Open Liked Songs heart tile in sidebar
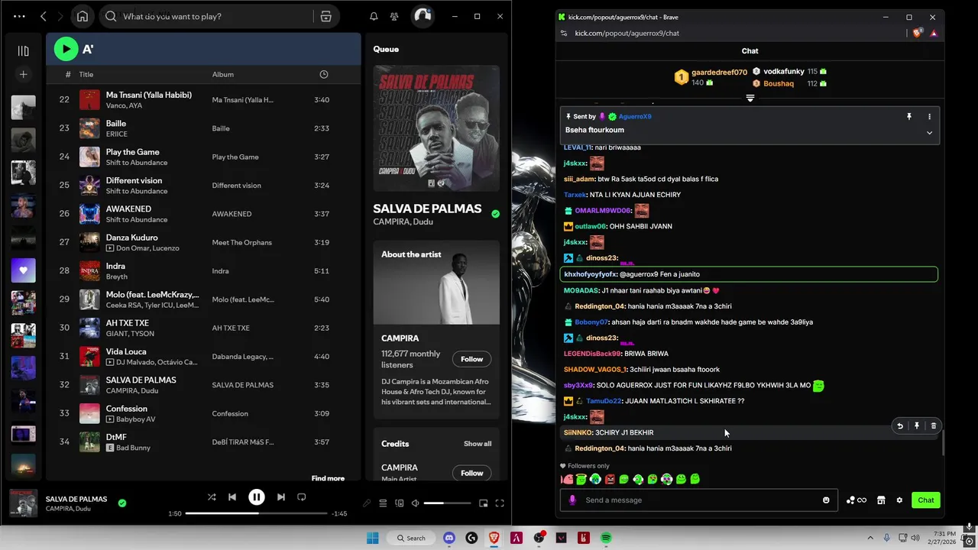Image resolution: width=978 pixels, height=550 pixels. pyautogui.click(x=23, y=270)
